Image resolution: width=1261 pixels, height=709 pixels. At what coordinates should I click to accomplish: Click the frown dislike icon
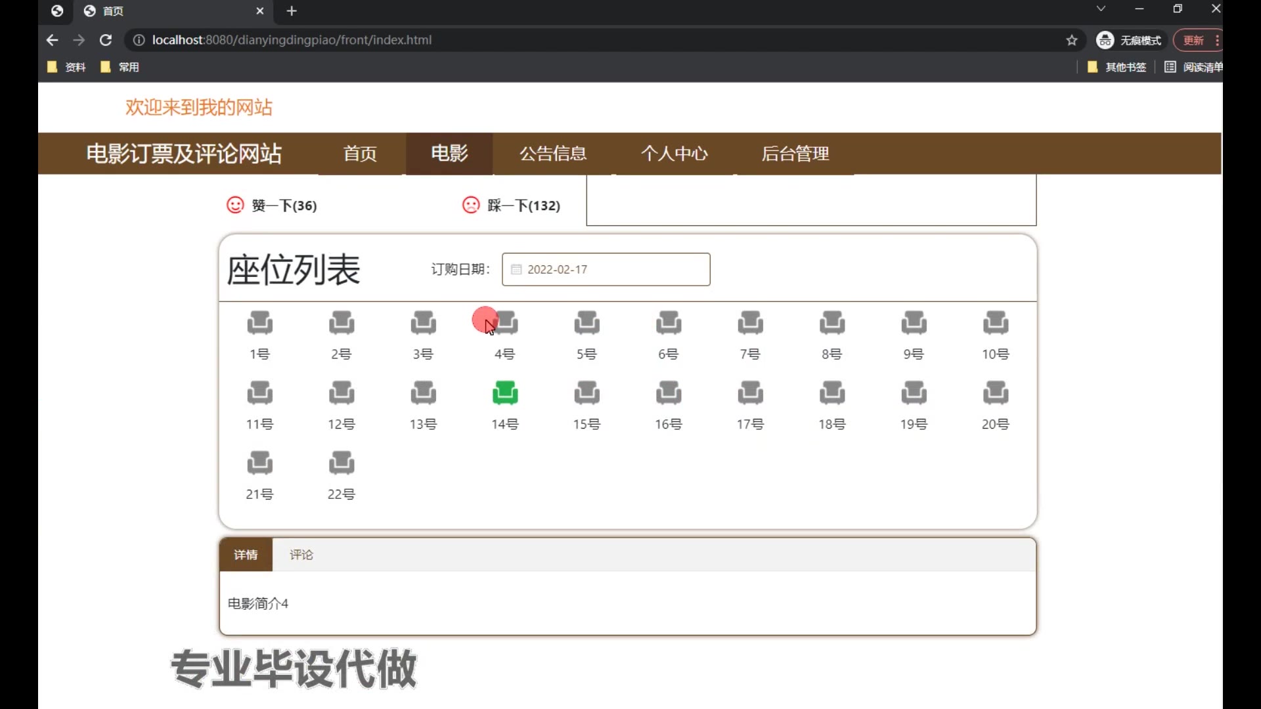tap(471, 205)
